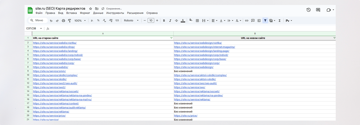Open version history clock icon
The width and height of the screenshot is (360, 125).
pyautogui.click(x=308, y=10)
